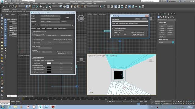Open Internet Explorer from the taskbar

coord(9,107)
